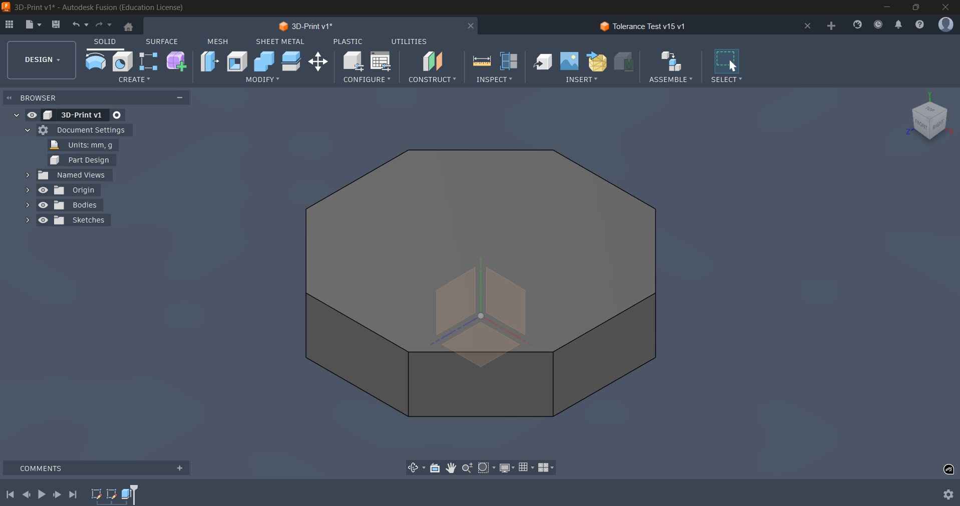Screen dimensions: 960x506
Task: Activate the Select window tool
Action: click(727, 61)
